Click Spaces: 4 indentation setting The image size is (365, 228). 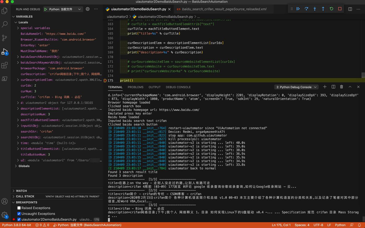point(302,225)
